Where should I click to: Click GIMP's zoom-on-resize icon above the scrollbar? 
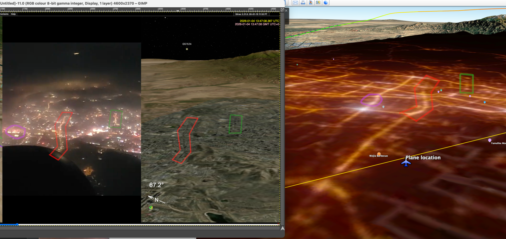click(x=282, y=10)
